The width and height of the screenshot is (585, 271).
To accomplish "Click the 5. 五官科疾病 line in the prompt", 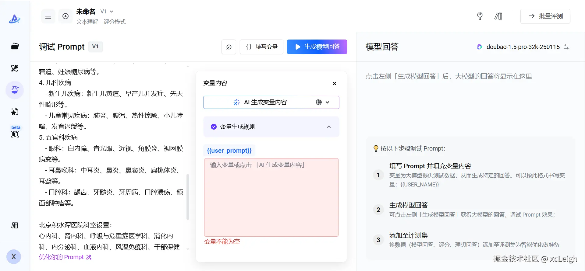I will [58, 137].
